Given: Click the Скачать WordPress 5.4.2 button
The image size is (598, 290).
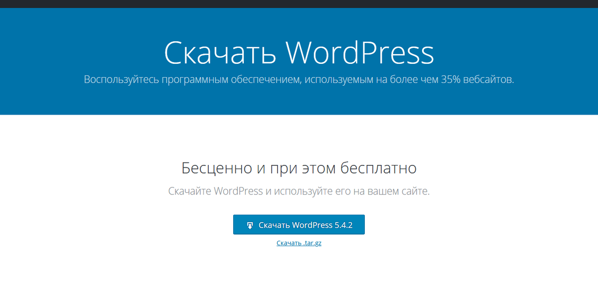Looking at the screenshot, I should (x=299, y=225).
